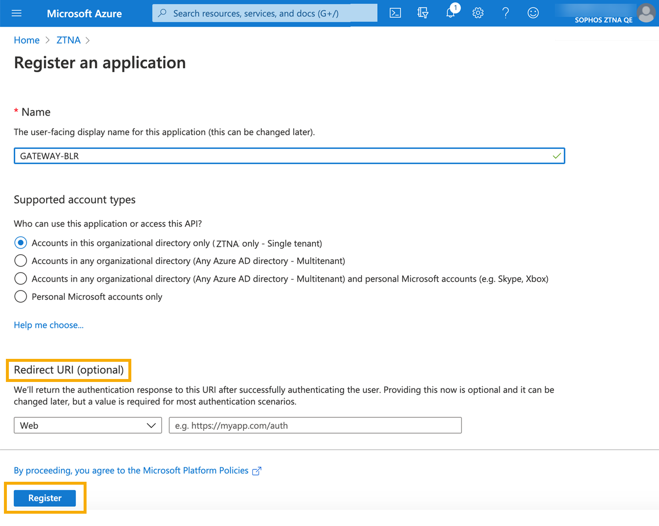Click the Help me choose link
The image size is (659, 526).
pyautogui.click(x=48, y=325)
